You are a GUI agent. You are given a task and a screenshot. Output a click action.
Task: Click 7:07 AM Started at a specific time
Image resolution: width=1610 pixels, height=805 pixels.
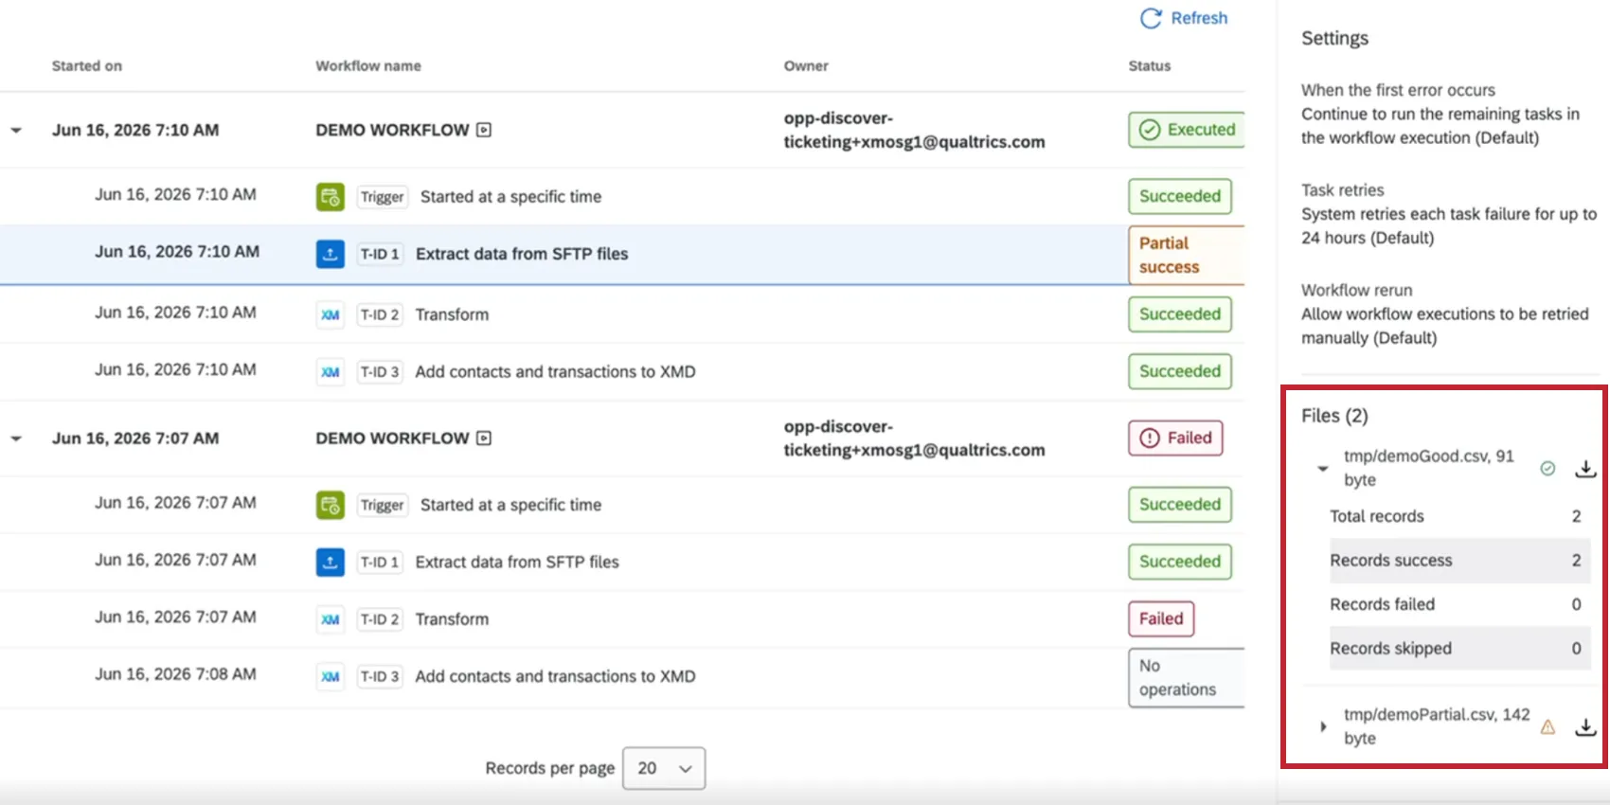[510, 505]
